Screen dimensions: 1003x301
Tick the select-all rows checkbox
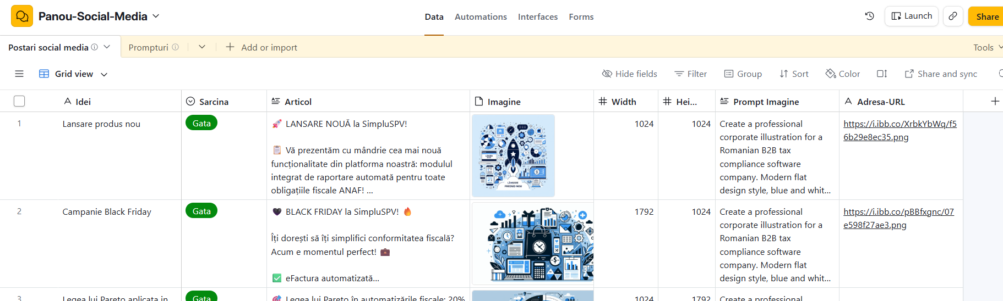pyautogui.click(x=19, y=101)
